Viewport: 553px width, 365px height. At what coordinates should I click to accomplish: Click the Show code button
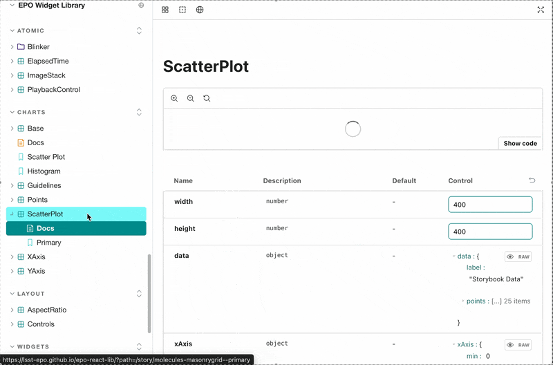(x=520, y=143)
